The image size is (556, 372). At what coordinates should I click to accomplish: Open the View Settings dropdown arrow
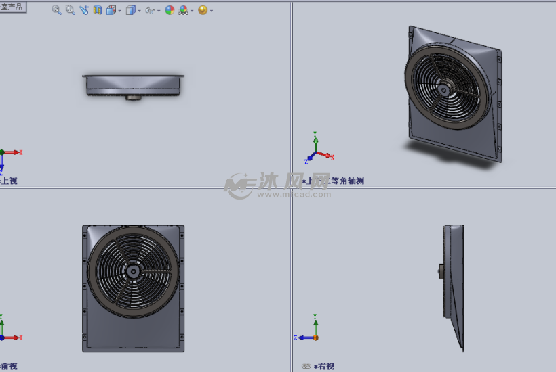point(212,11)
